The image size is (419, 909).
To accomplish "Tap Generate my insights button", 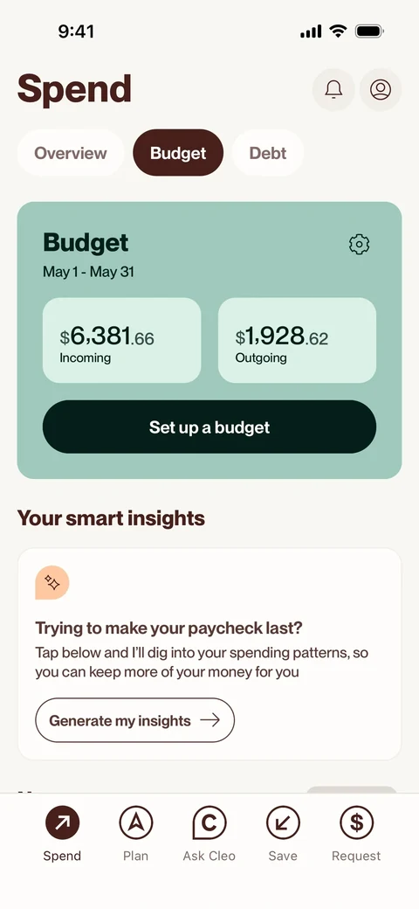I will click(x=134, y=720).
